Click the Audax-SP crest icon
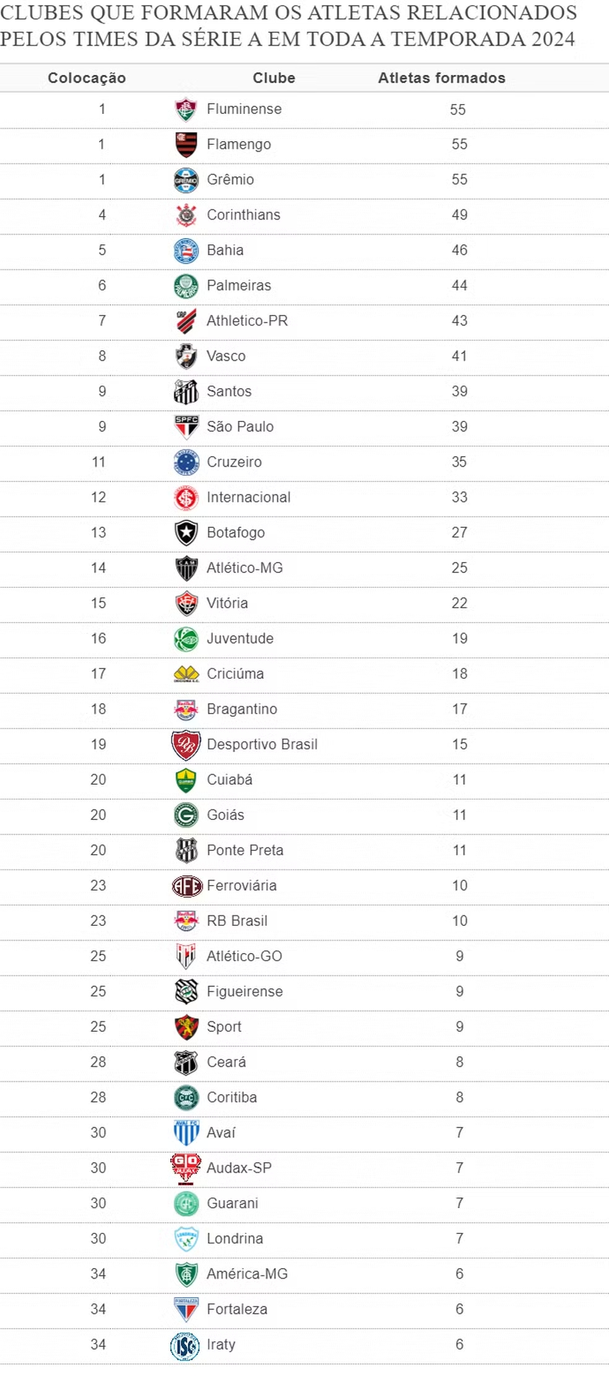609x1390 pixels. [186, 1168]
